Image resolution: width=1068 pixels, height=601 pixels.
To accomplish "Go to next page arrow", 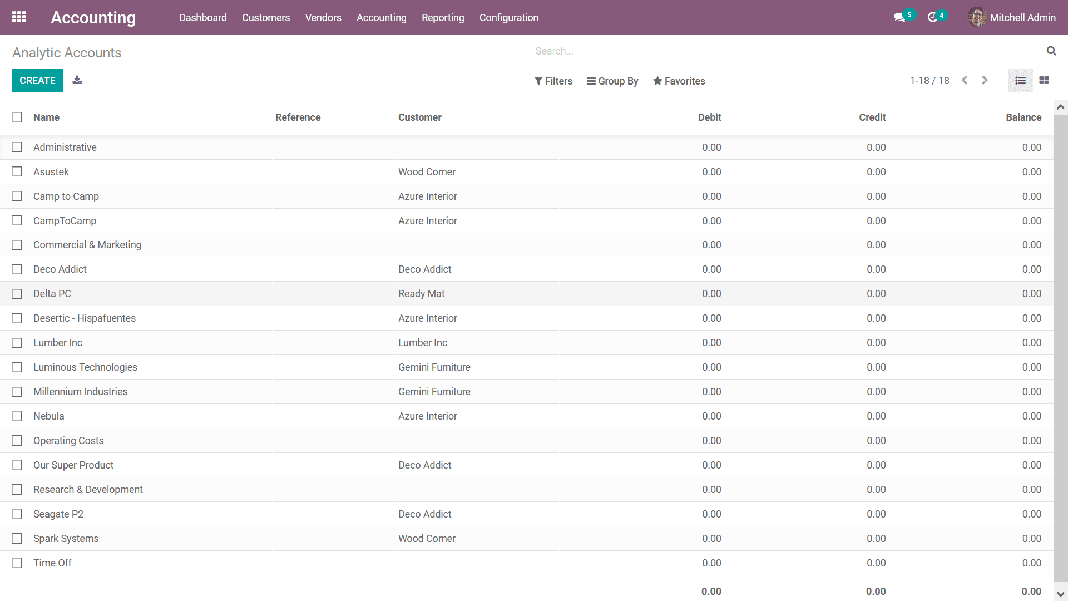I will click(x=985, y=81).
